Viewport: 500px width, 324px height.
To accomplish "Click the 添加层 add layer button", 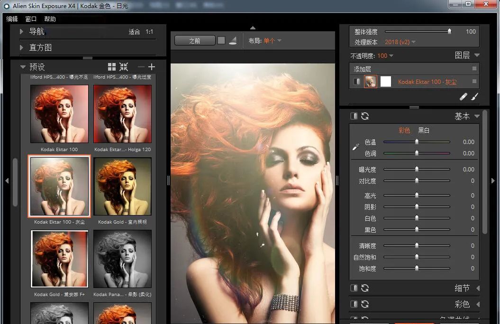I will pos(362,69).
